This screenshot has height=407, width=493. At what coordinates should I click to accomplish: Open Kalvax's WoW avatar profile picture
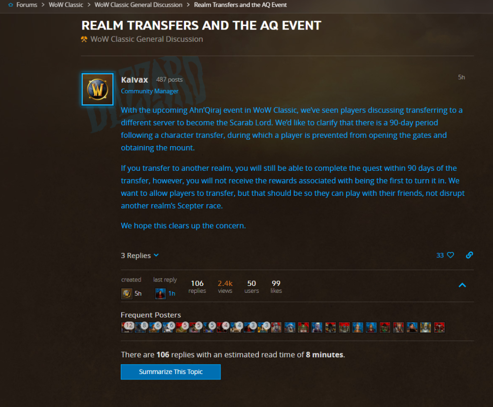[x=98, y=89]
